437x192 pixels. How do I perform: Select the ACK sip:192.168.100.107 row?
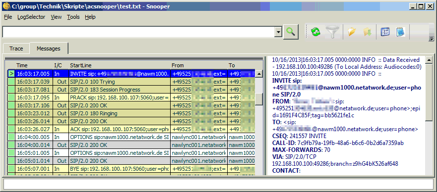(x=131, y=129)
